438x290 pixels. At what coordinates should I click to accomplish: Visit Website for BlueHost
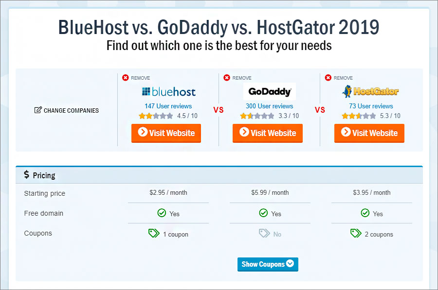pyautogui.click(x=166, y=133)
